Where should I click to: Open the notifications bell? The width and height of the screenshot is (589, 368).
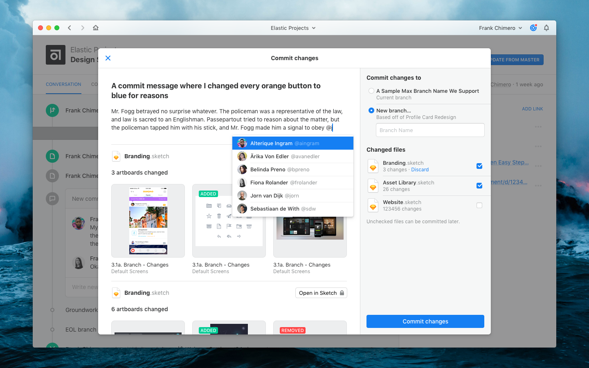(x=546, y=28)
